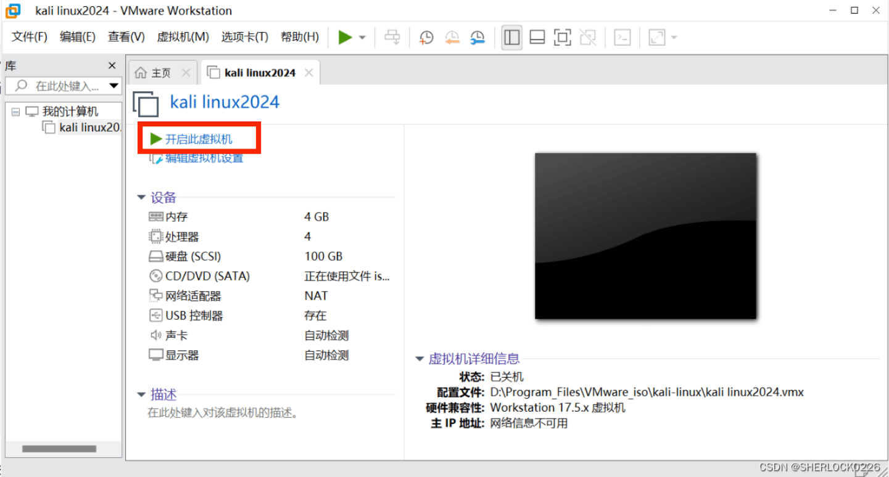This screenshot has height=477, width=889.
Task: Select kali linux2024 VM in library tree
Action: pyautogui.click(x=89, y=128)
